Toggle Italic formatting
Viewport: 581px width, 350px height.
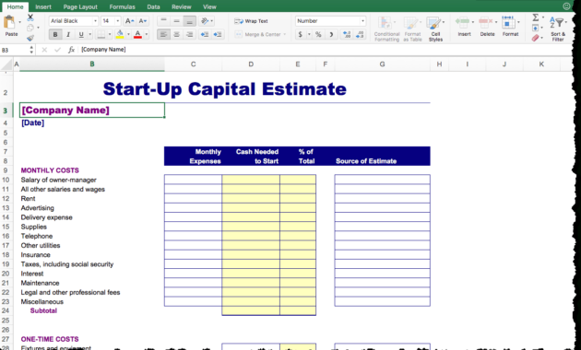[x=68, y=34]
